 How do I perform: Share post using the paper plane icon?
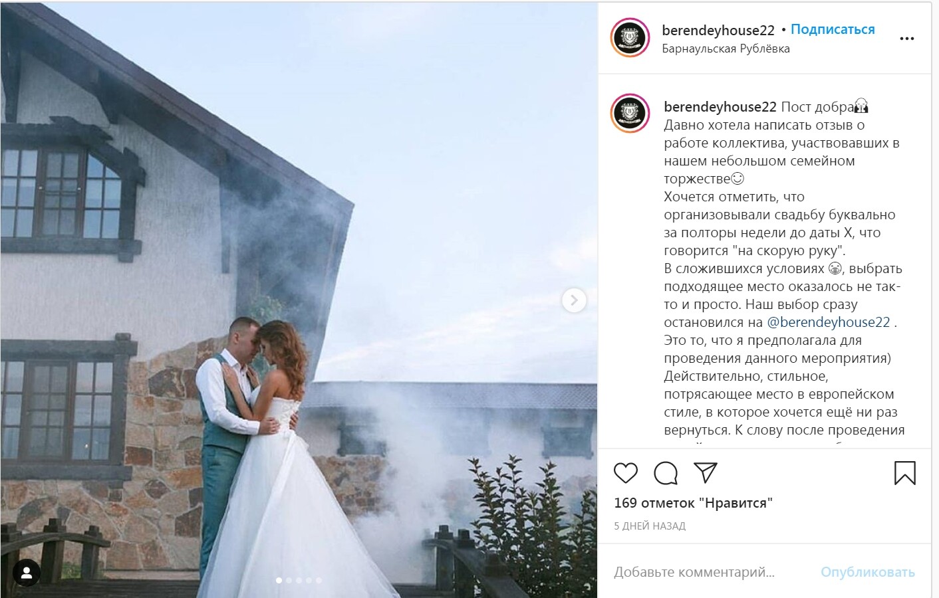pos(705,472)
